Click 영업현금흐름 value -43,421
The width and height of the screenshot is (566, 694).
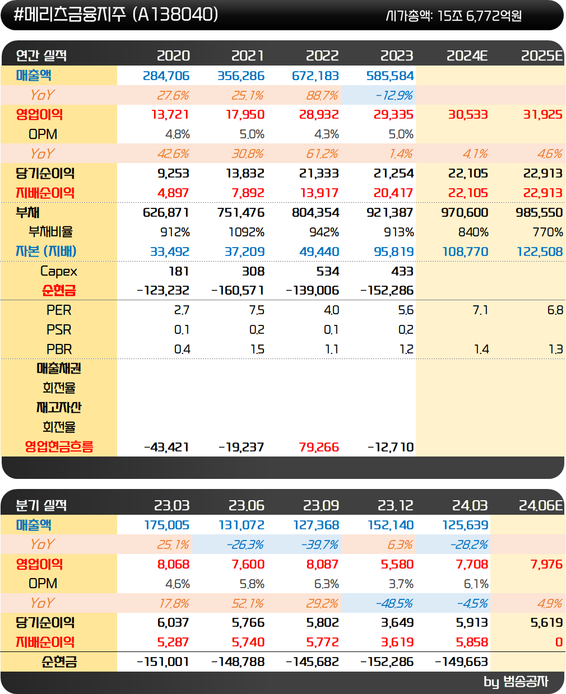pos(166,447)
